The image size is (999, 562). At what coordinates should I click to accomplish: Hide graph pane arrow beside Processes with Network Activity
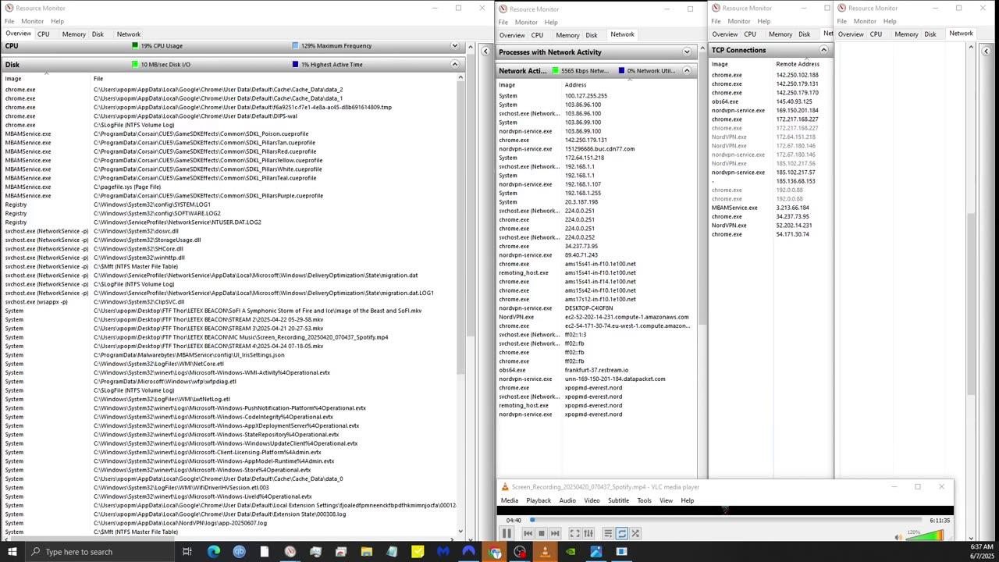(485, 52)
